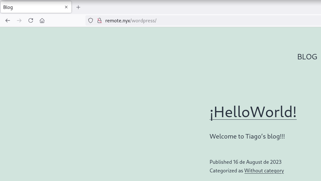This screenshot has width=321, height=181.
Task: Open the Without category link
Action: tap(264, 170)
